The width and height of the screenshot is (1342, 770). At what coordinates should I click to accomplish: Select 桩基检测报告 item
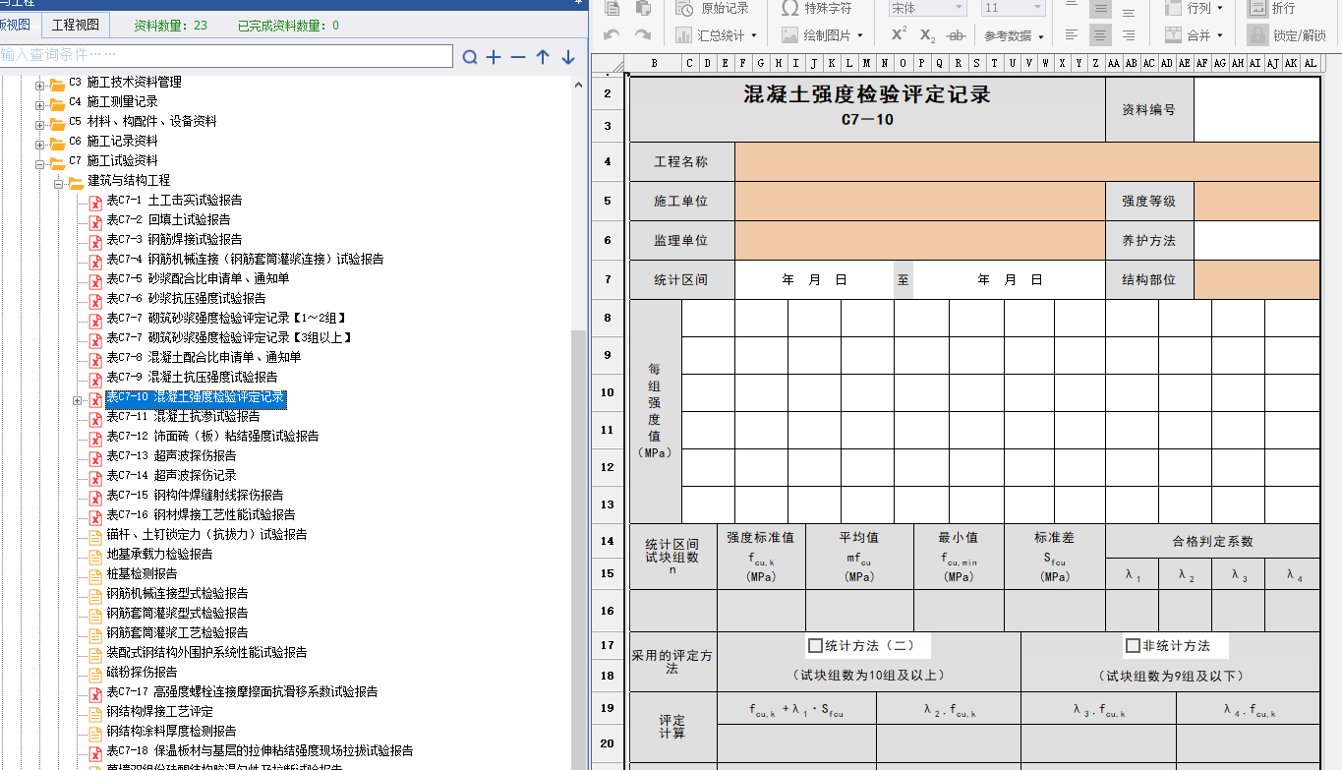click(143, 574)
